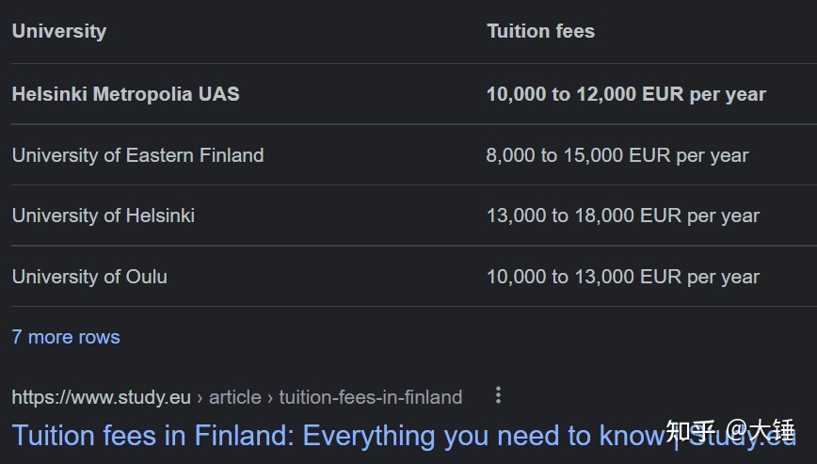Screen dimensions: 817x464
Task: Select the University of Oulu cell
Action: point(89,277)
